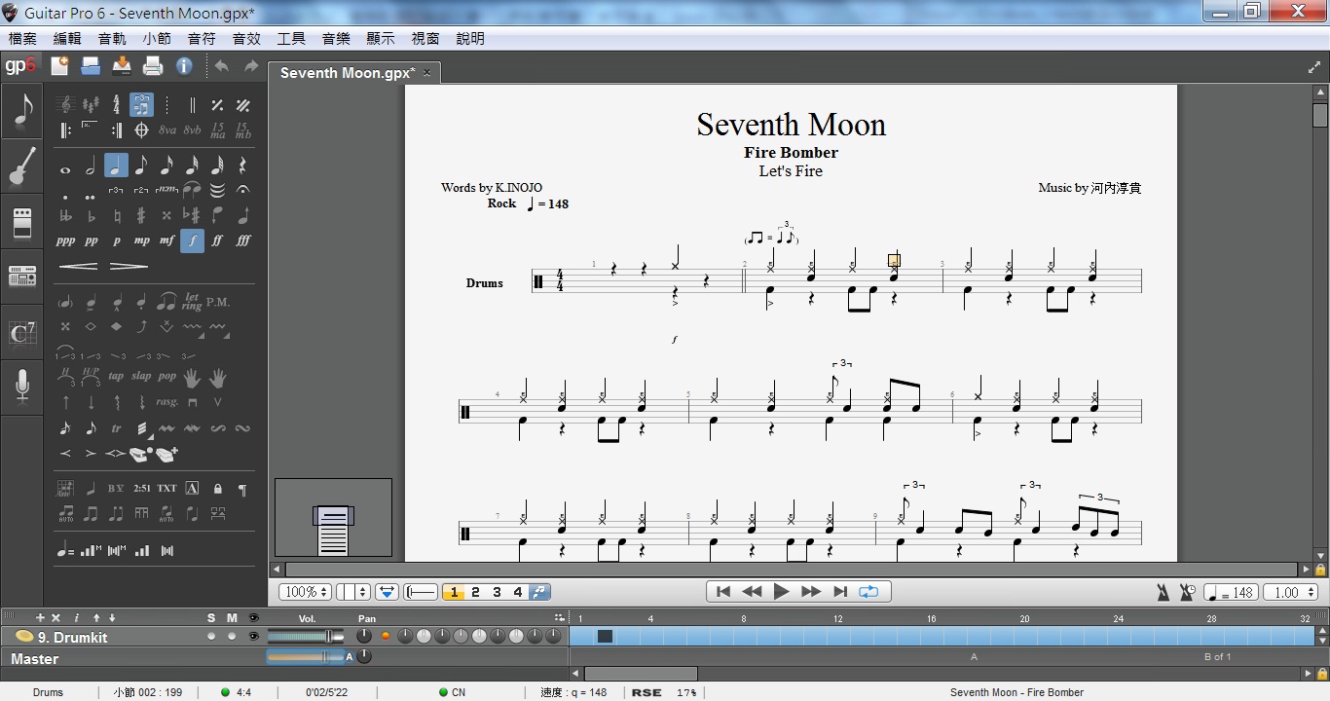
Task: Open the effects pedal panel in the sidebar
Action: (21, 221)
